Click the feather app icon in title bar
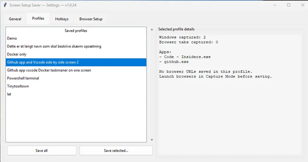The height and width of the screenshot is (162, 308). (x=5, y=5)
